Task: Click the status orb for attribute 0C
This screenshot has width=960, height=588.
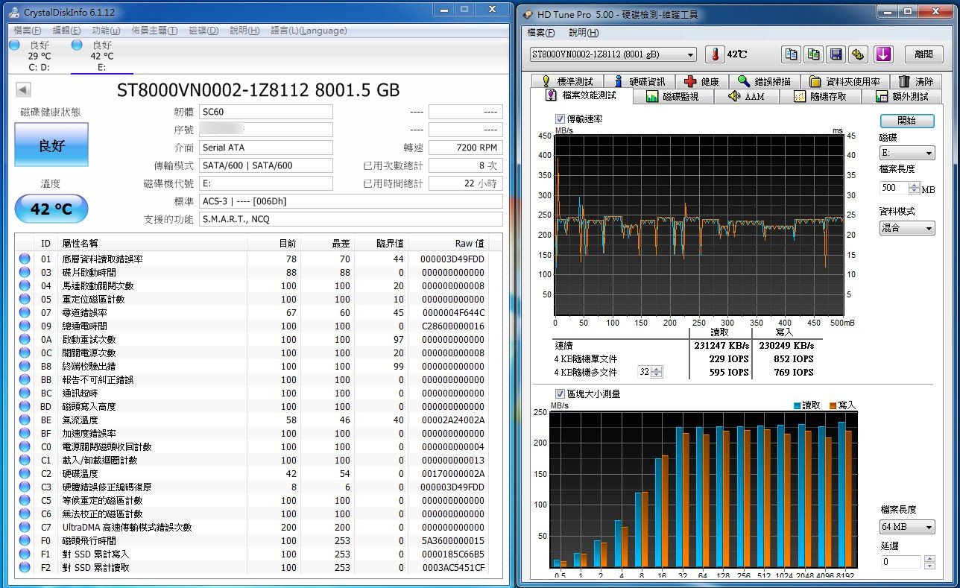Action: pyautogui.click(x=25, y=353)
